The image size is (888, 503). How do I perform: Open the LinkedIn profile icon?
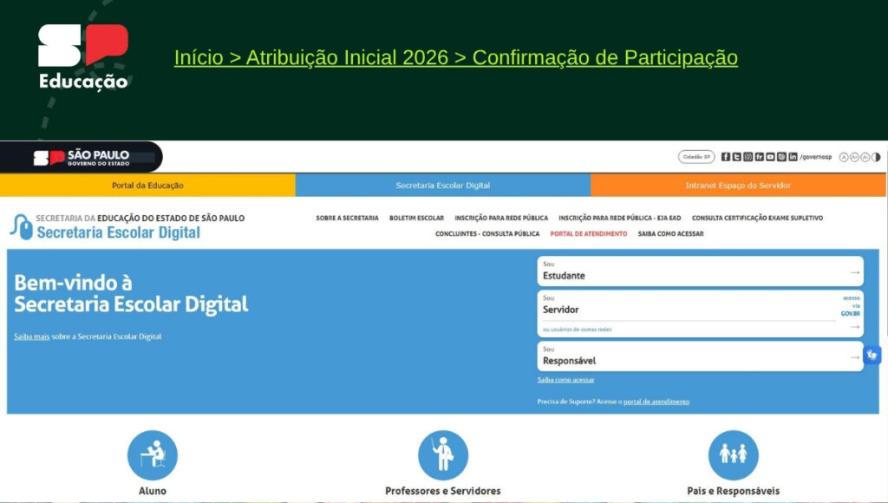click(792, 156)
